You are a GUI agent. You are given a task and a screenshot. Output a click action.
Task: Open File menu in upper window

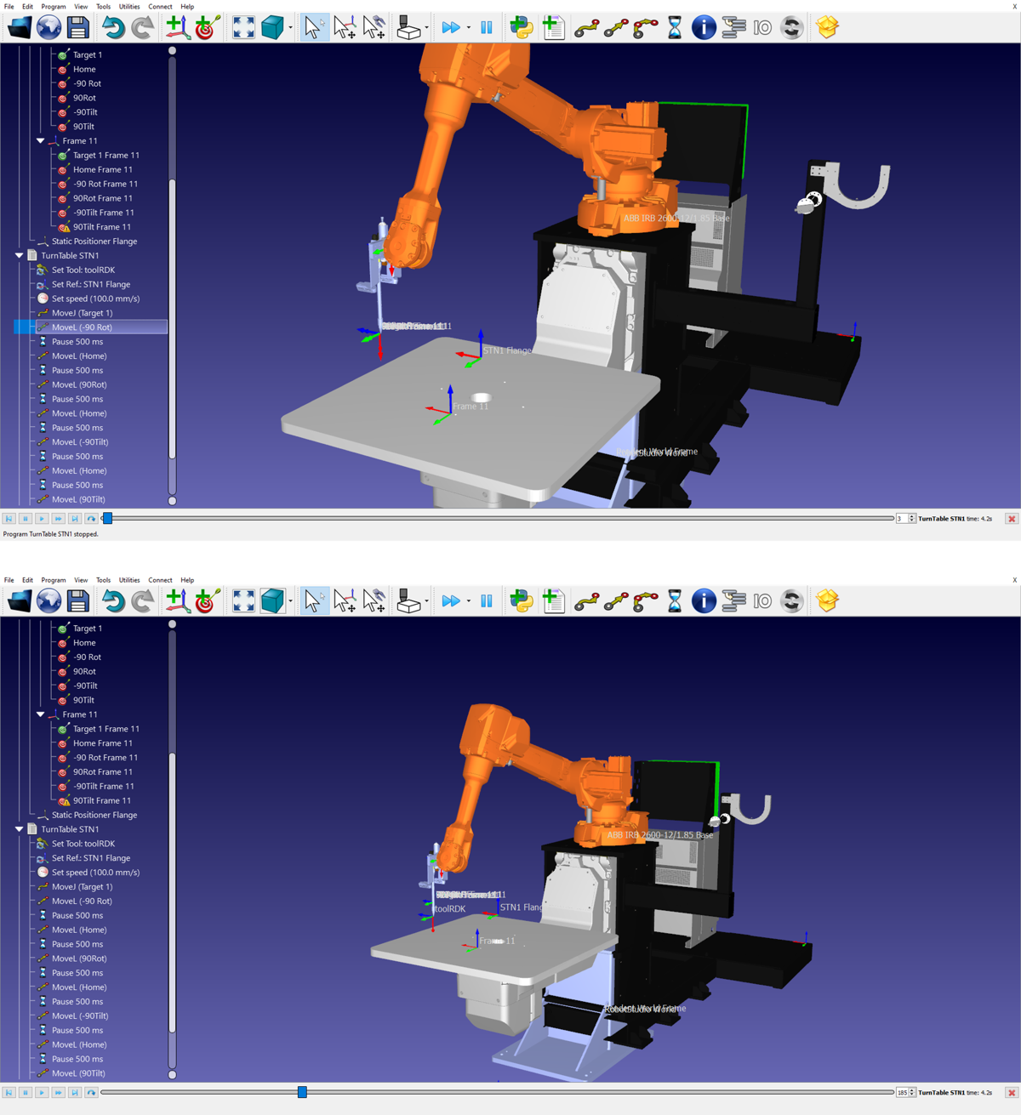tap(9, 6)
